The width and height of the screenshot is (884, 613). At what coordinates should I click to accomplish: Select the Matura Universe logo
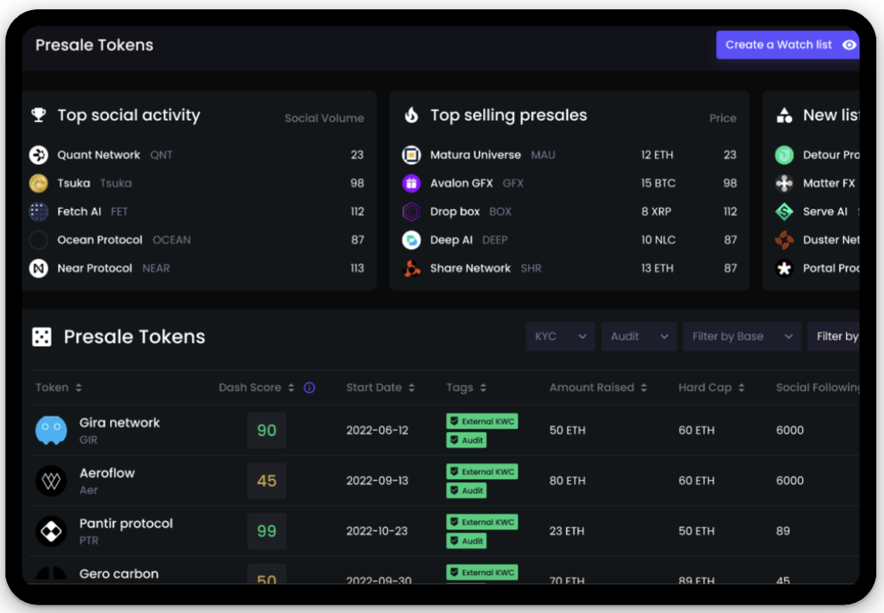tap(412, 155)
